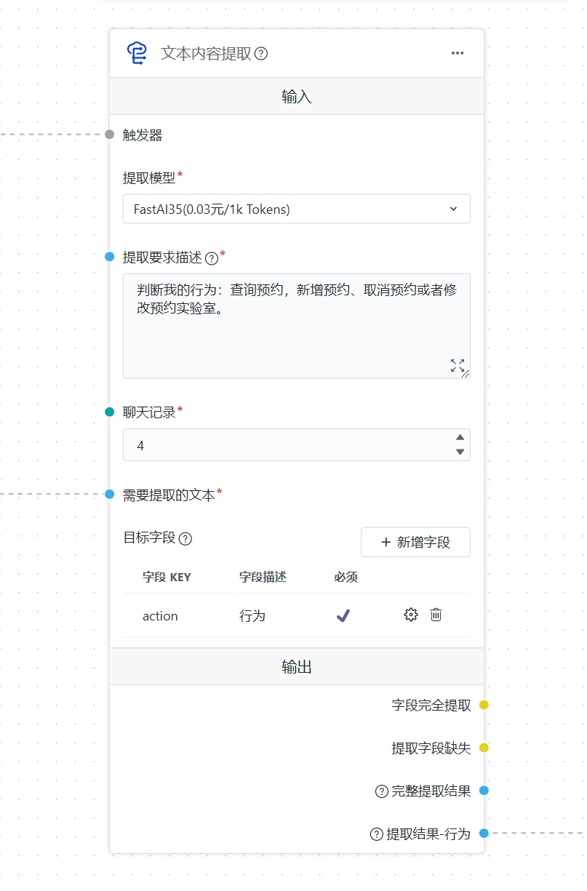
Task: Click the help icon next to 提取要求描述
Action: (x=212, y=257)
